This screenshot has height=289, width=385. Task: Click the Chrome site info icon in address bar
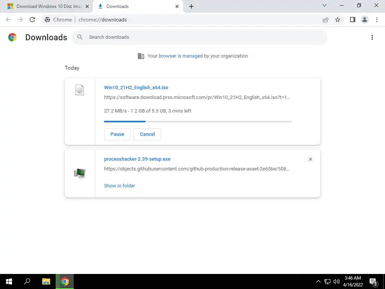pyautogui.click(x=47, y=20)
